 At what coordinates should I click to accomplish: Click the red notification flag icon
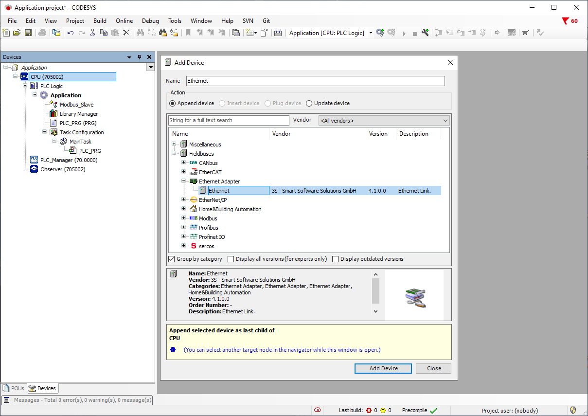[565, 21]
